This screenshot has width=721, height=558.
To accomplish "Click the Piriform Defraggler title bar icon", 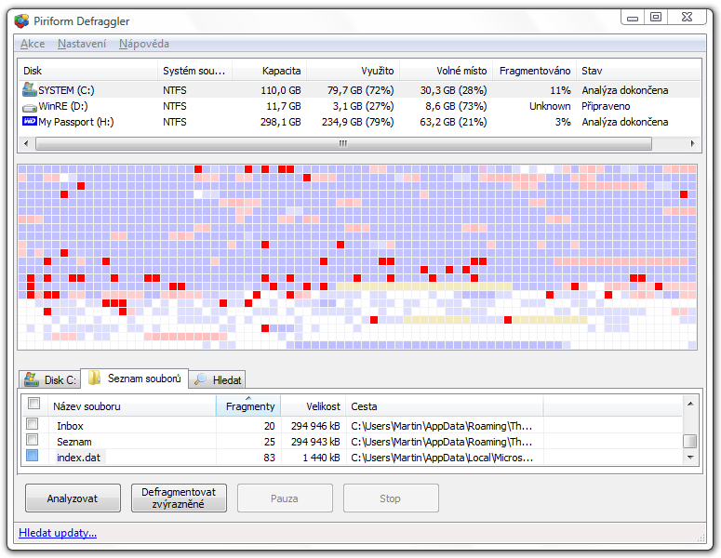I will [x=21, y=21].
